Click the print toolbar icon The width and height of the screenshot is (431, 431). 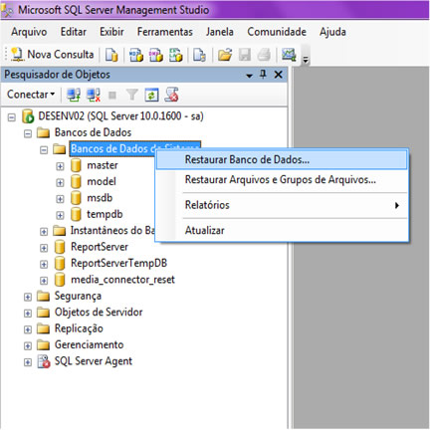coord(264,55)
